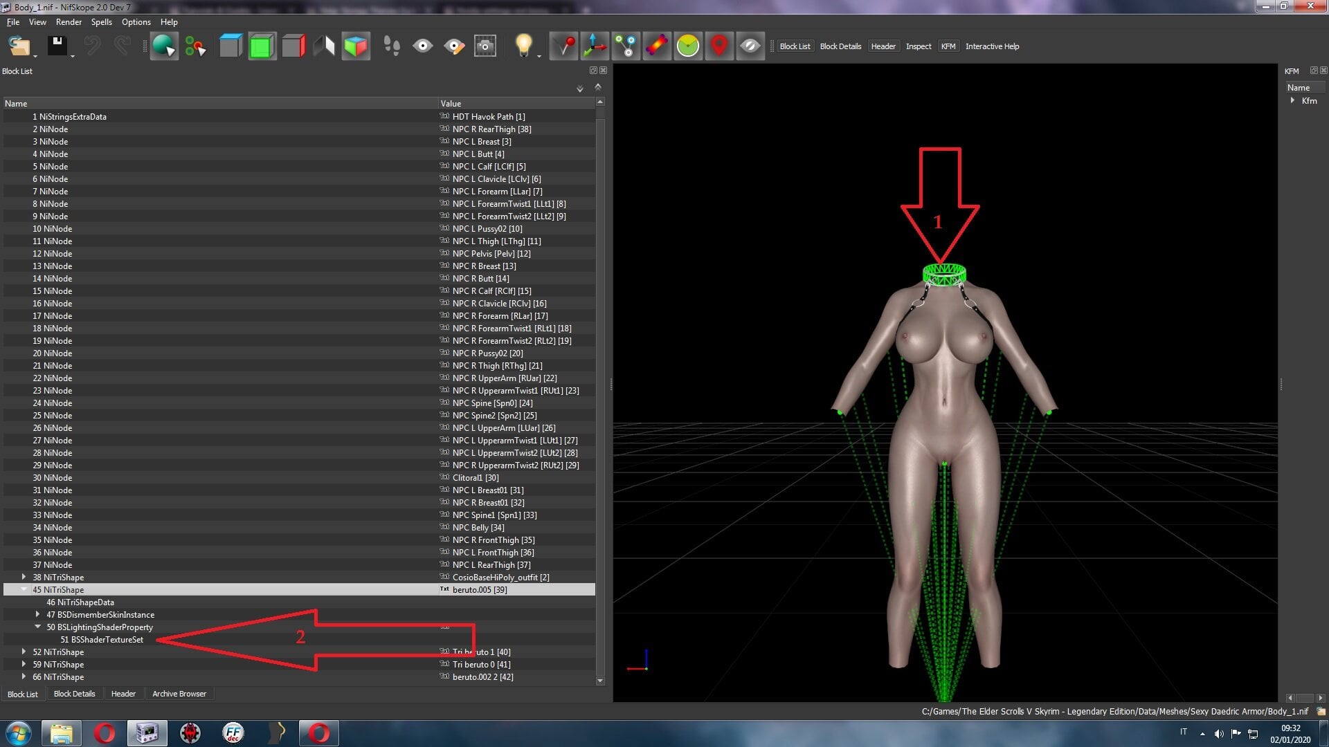Click the footsteps walk view icon
This screenshot has height=747, width=1329.
point(392,46)
